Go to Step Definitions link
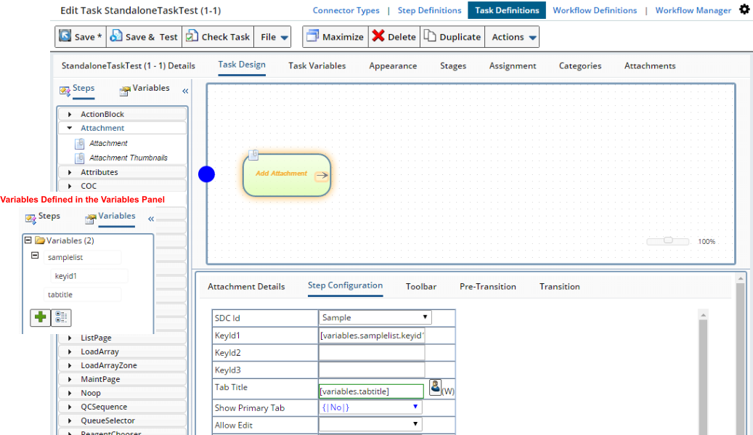The height and width of the screenshot is (435, 753). coord(429,11)
